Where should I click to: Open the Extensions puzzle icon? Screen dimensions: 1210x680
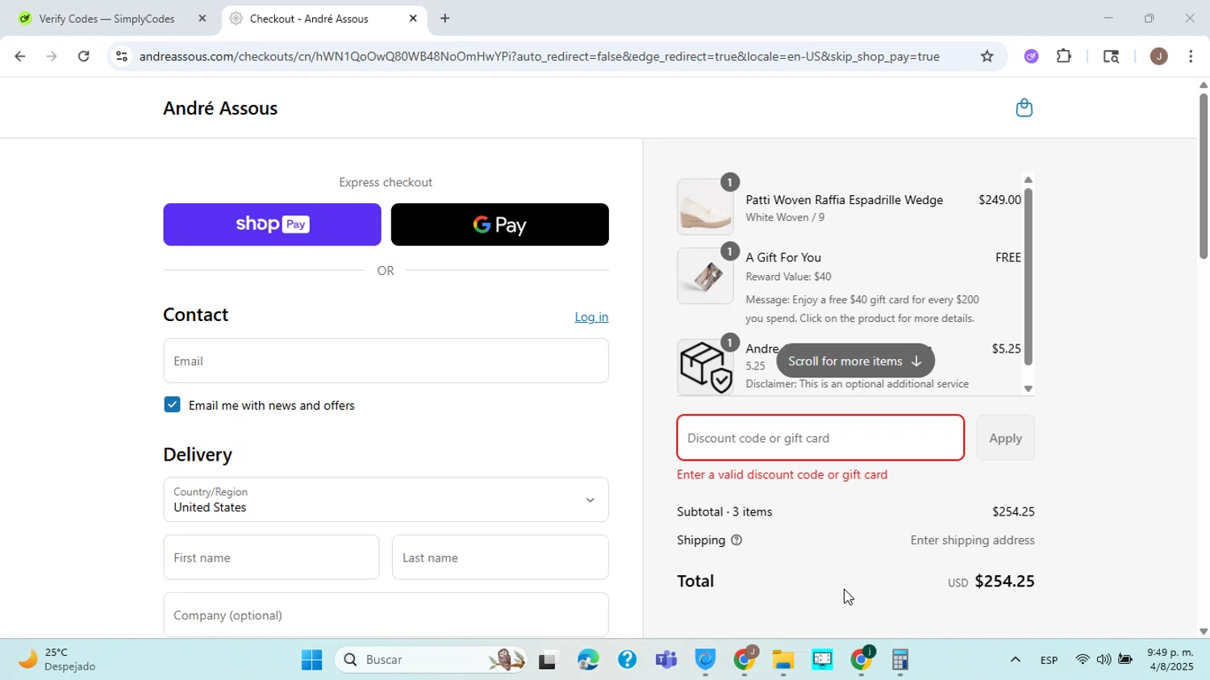[1064, 56]
